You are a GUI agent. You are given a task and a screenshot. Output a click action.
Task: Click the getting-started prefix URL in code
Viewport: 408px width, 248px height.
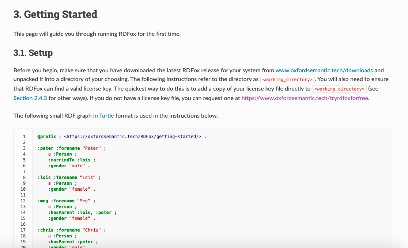click(x=132, y=137)
